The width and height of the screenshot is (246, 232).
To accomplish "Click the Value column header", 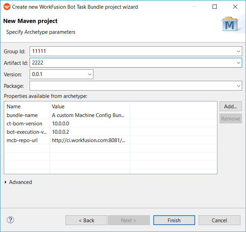I will [90, 107].
